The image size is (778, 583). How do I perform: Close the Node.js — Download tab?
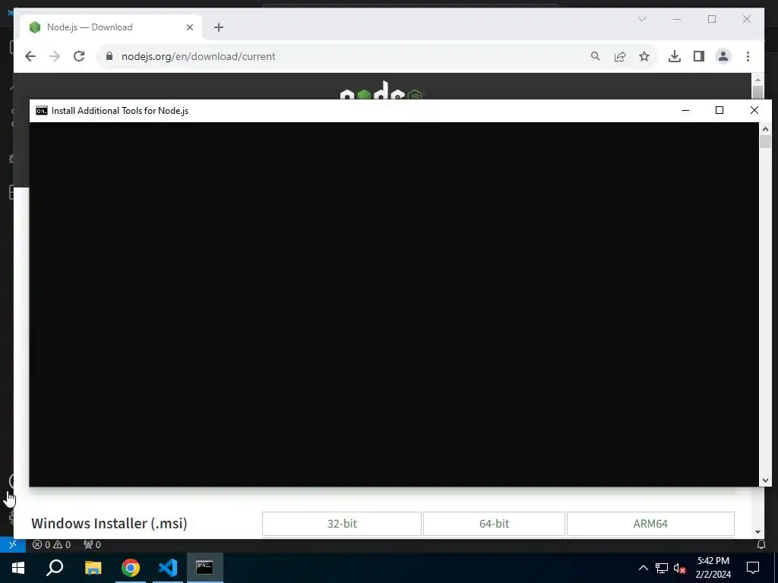click(x=189, y=27)
